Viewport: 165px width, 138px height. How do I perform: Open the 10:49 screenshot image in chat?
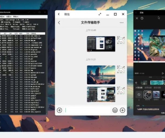tap(101, 44)
